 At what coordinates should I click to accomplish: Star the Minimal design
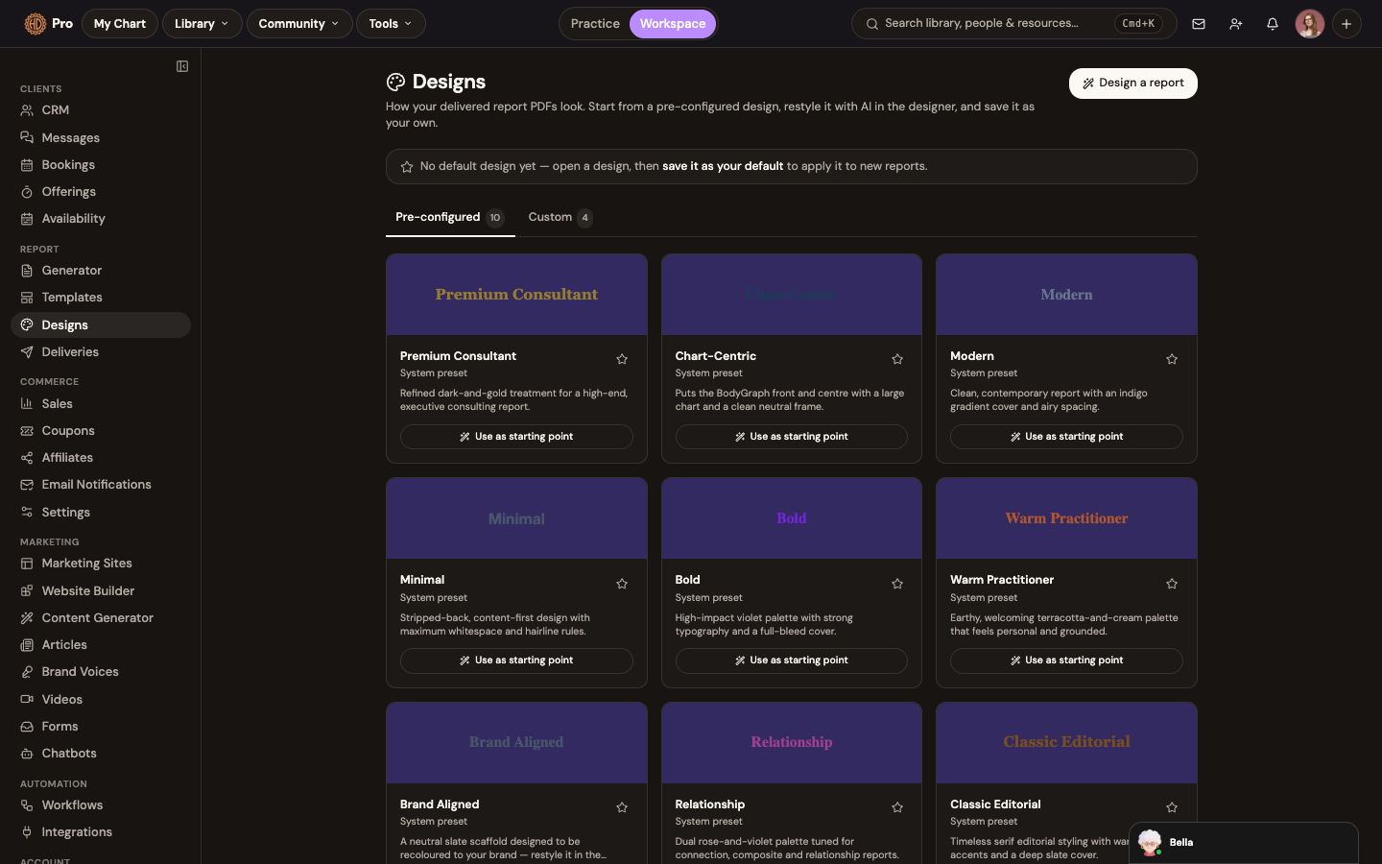(622, 584)
